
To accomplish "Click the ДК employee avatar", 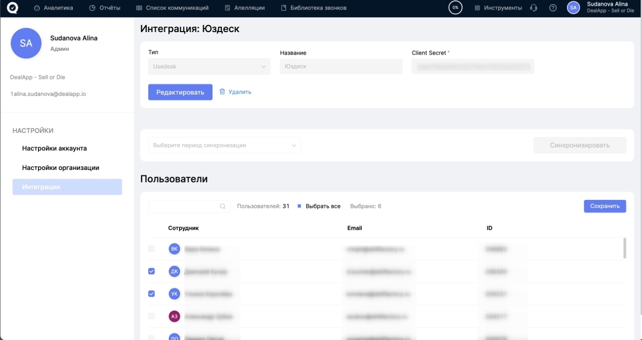I will click(x=174, y=271).
